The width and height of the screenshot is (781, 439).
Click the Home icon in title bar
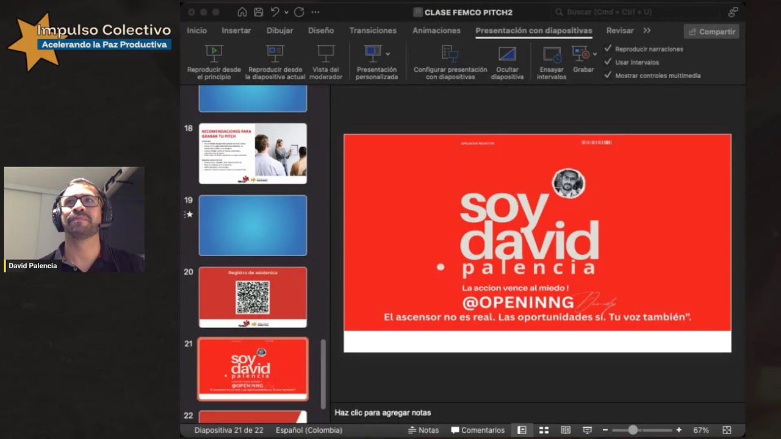[x=242, y=12]
